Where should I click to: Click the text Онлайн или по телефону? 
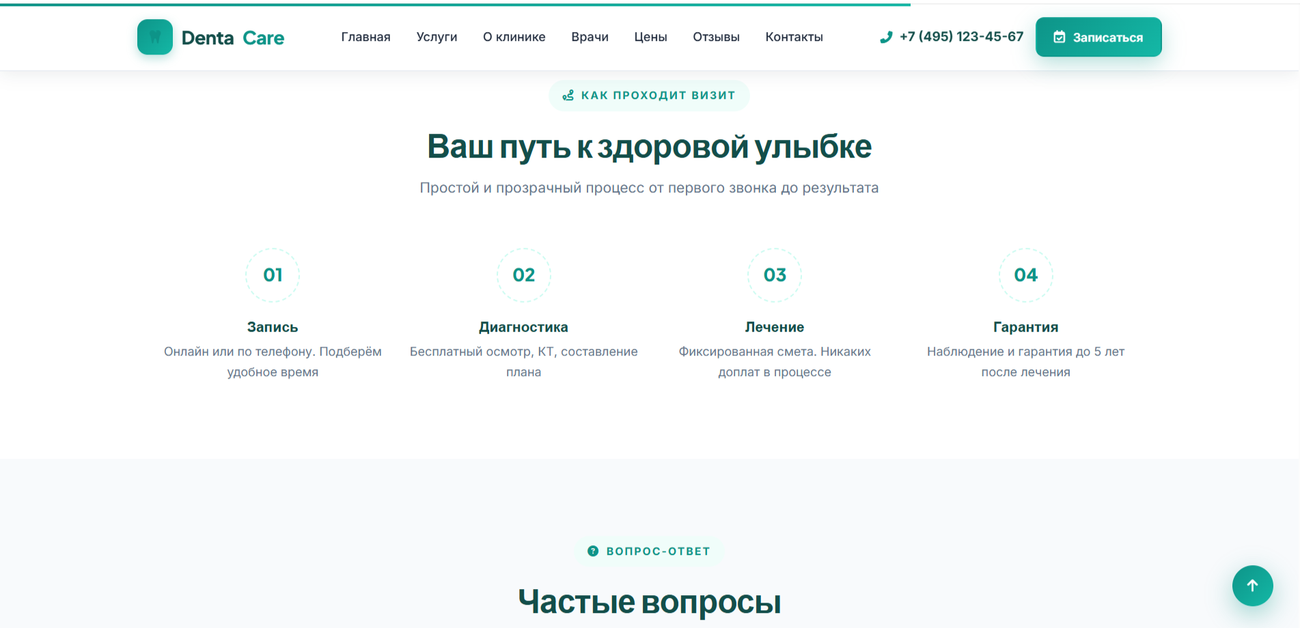239,352
